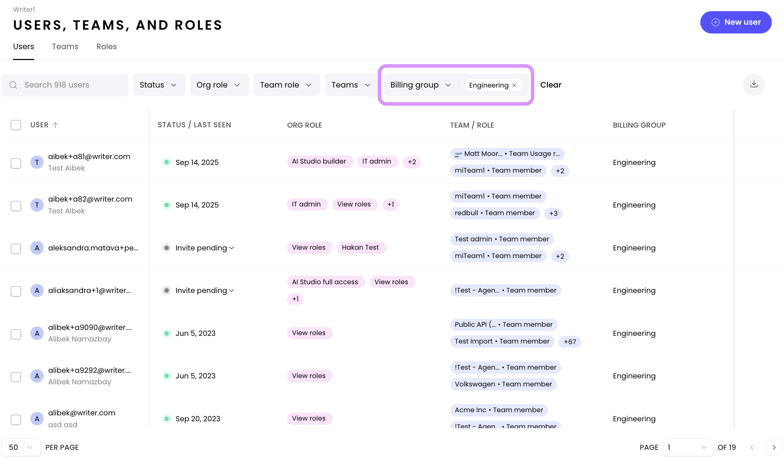
Task: Click the download export icon
Action: [754, 84]
